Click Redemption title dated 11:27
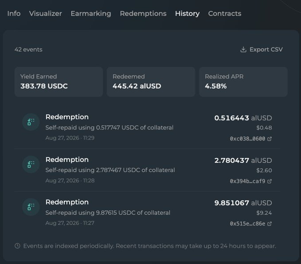The height and width of the screenshot is (264, 301). pyautogui.click(x=67, y=202)
